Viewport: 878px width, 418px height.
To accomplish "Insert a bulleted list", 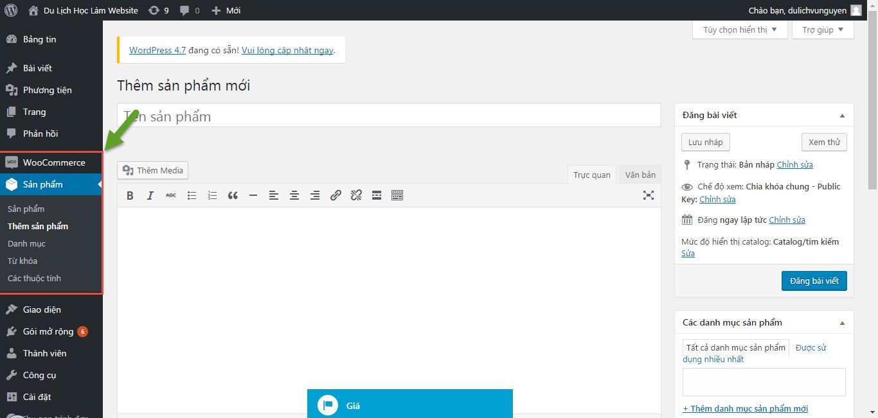I will point(192,195).
